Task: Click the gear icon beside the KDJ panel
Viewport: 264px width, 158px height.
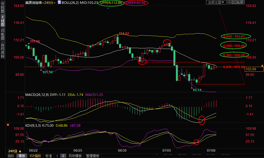Action: click(x=8, y=125)
